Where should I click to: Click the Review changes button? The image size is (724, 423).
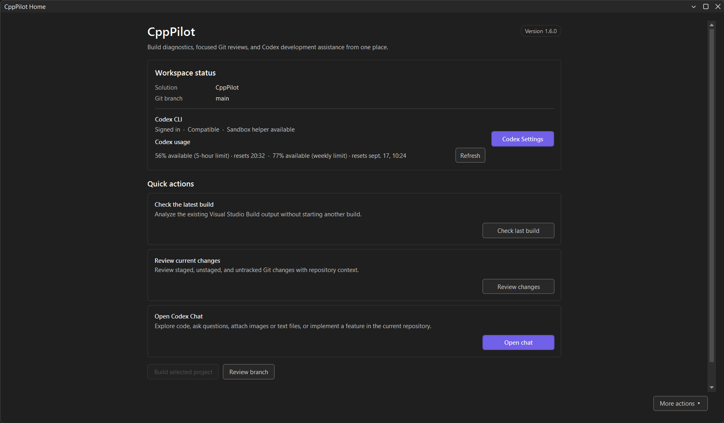[518, 287]
